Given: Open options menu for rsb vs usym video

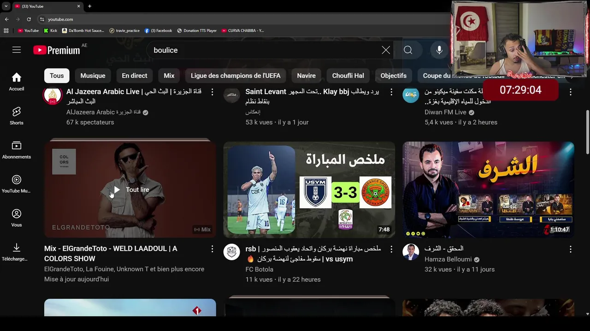Looking at the screenshot, I should click(391, 249).
